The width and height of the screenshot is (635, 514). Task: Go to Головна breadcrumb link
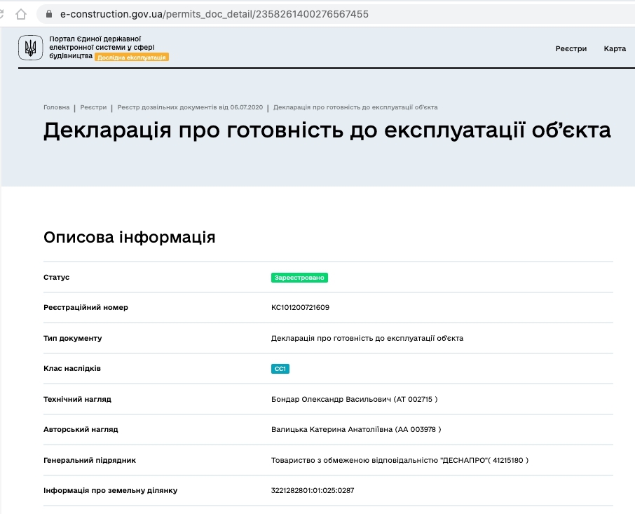click(x=56, y=107)
